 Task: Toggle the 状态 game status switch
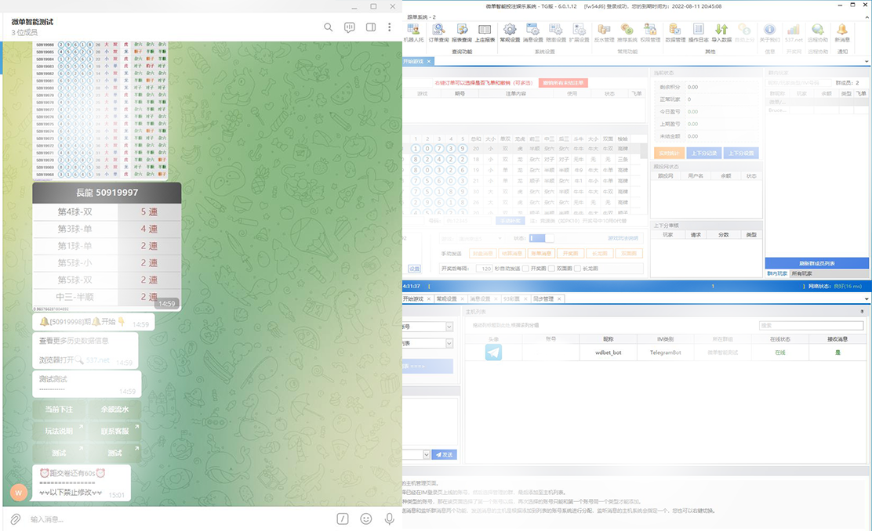pos(541,238)
